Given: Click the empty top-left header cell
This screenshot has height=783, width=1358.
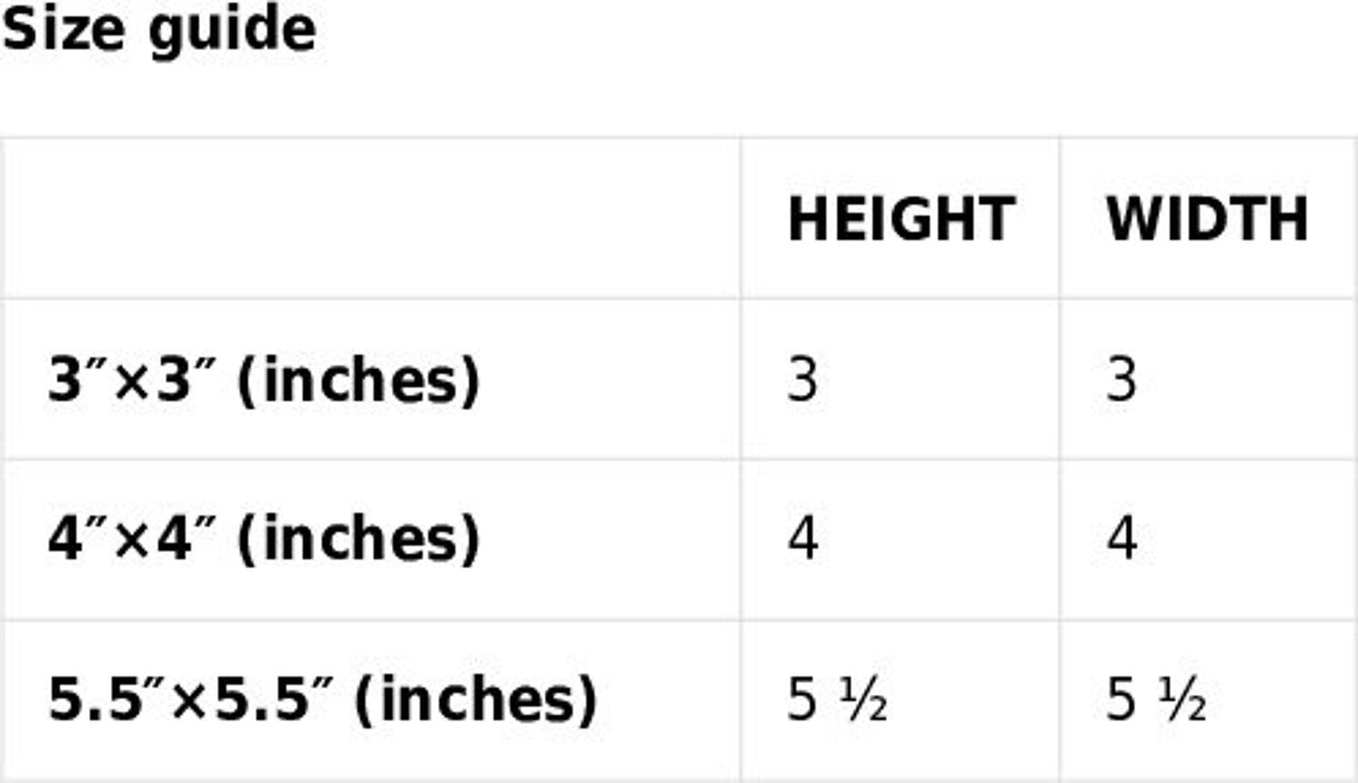Looking at the screenshot, I should 370,219.
